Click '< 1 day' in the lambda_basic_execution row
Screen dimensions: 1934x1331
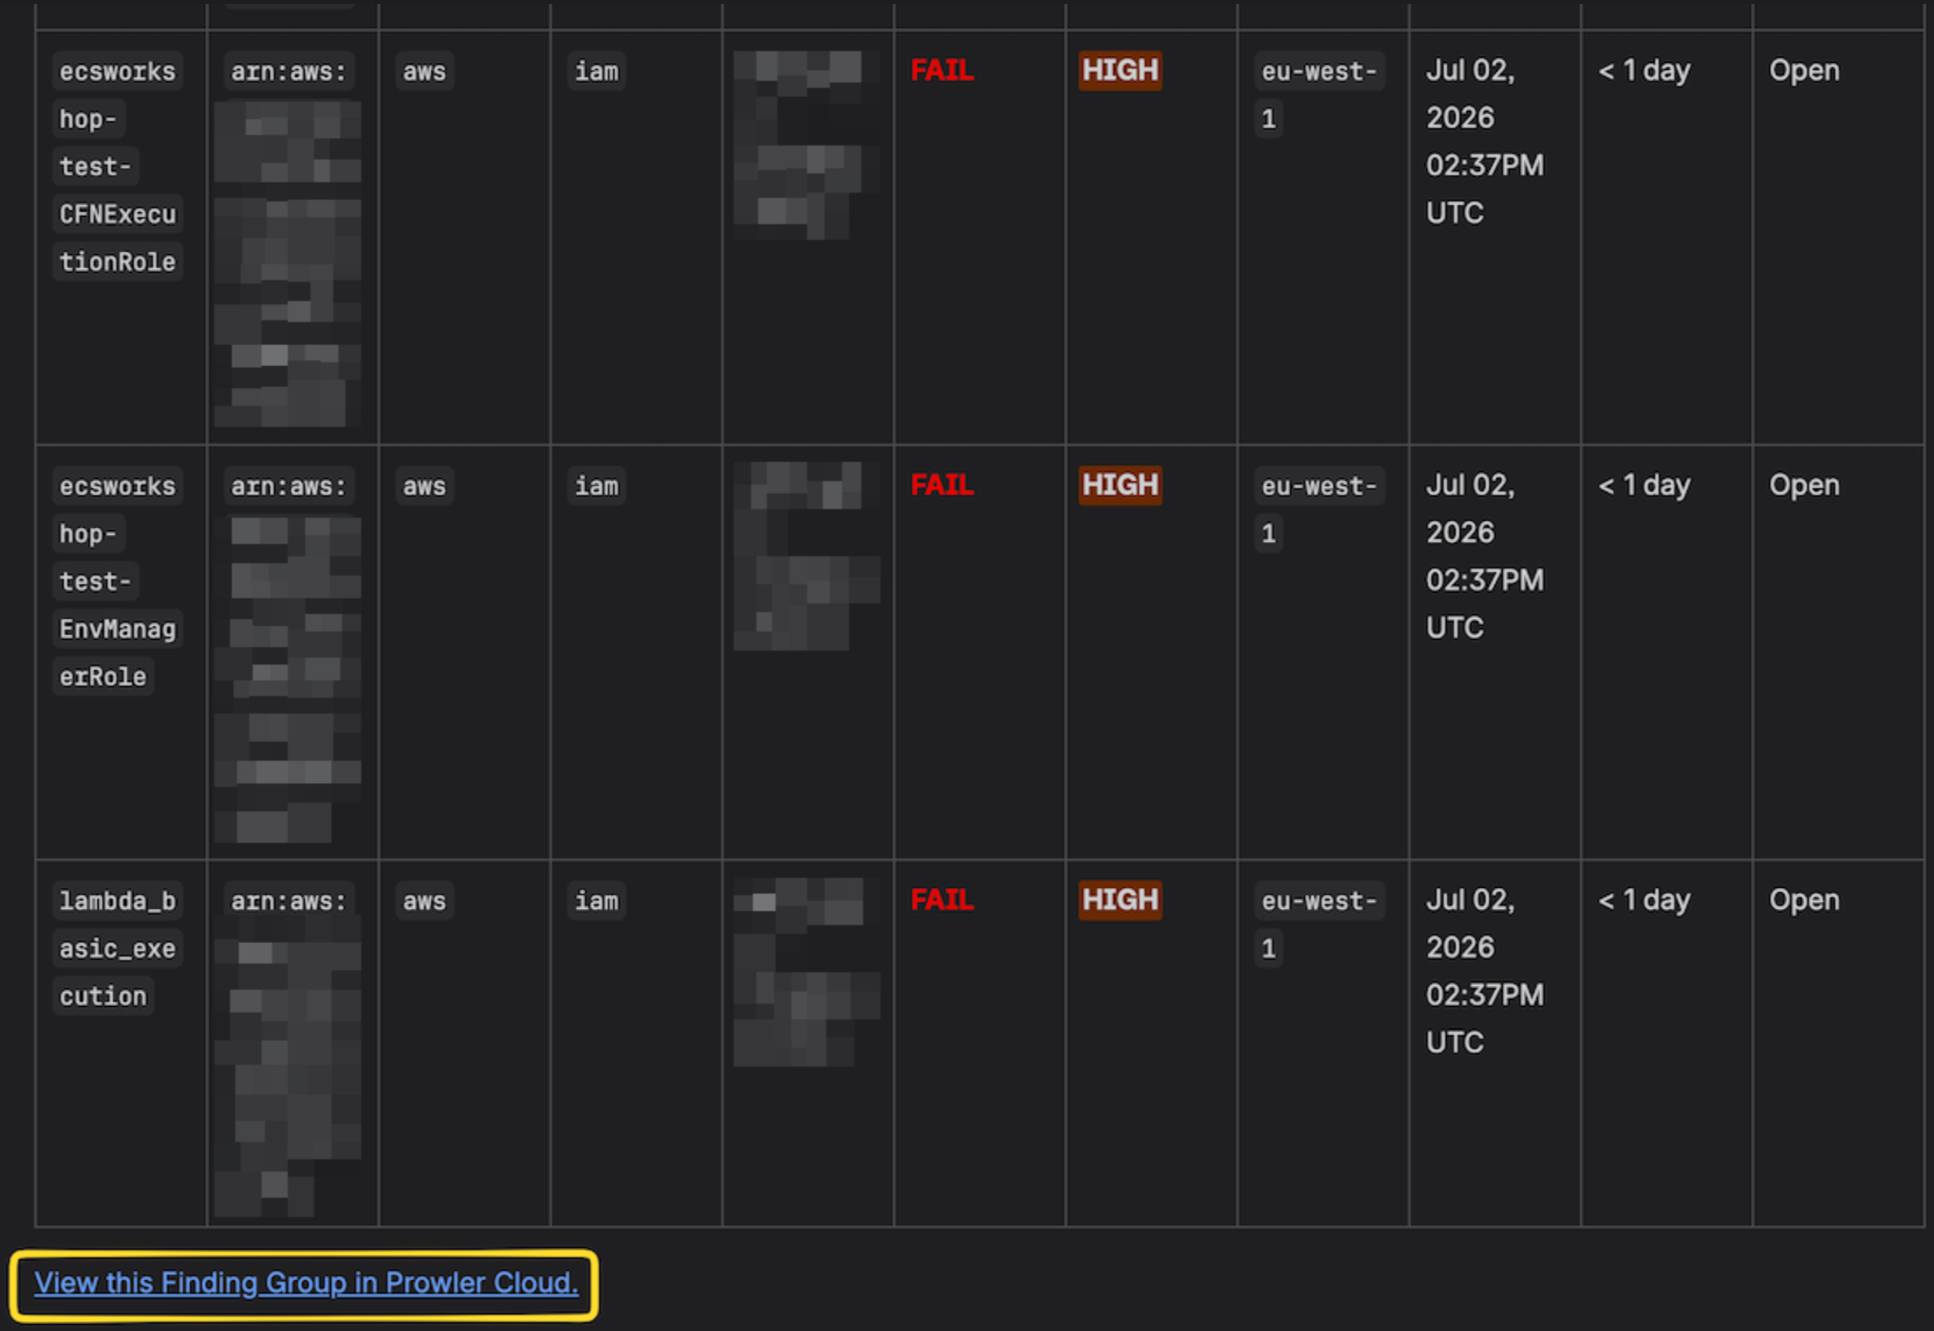click(x=1645, y=900)
